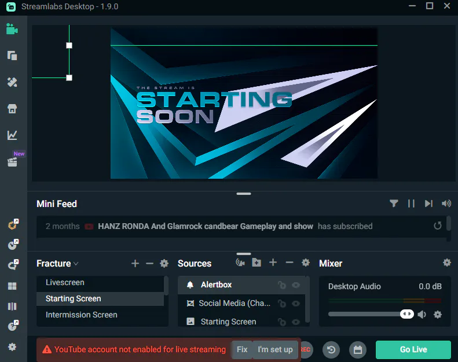Remove the selected source with minus icon
Viewport: 458px width, 362px height.
click(290, 263)
